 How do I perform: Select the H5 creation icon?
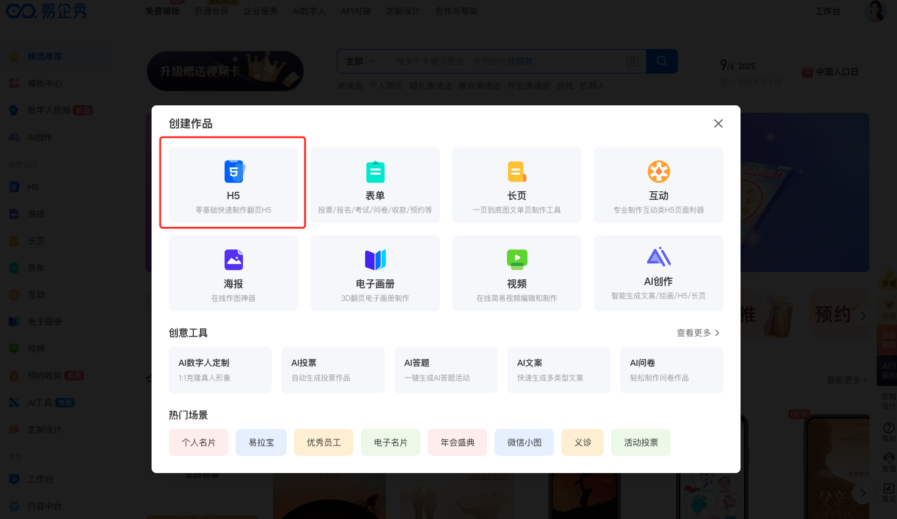(x=233, y=172)
